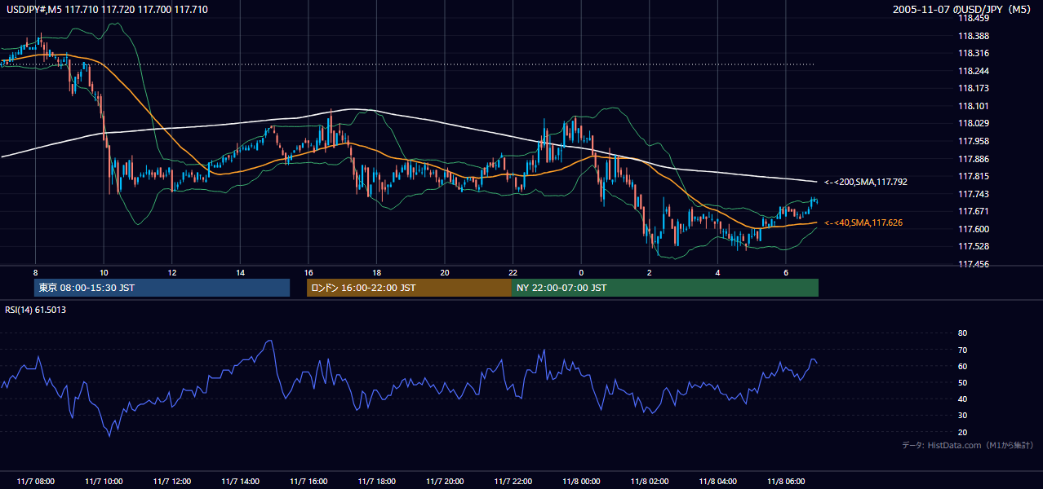This screenshot has height=489, width=1043.
Task: Click the 118.029 price axis label
Action: 973,123
